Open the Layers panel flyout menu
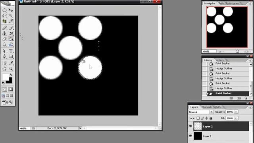254x143 pixels. [x=250, y=108]
